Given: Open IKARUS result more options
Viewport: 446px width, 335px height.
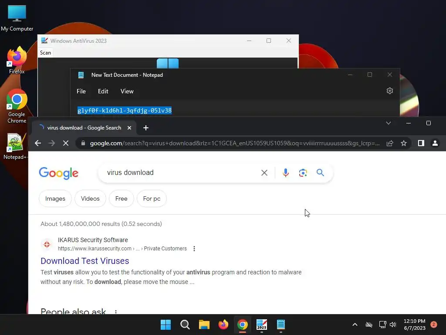Looking at the screenshot, I should (x=194, y=249).
